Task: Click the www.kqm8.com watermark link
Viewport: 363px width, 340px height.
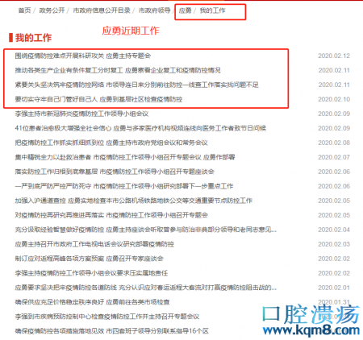Action: click(x=311, y=330)
